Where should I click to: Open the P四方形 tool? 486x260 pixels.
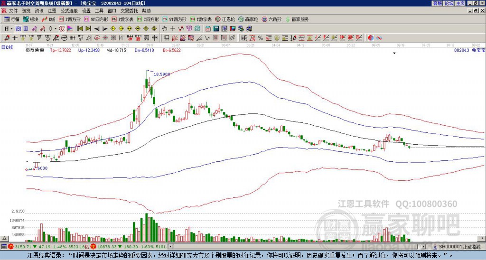coord(70,19)
